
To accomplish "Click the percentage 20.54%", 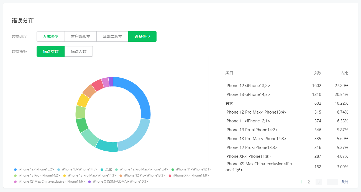I will click(x=341, y=94).
